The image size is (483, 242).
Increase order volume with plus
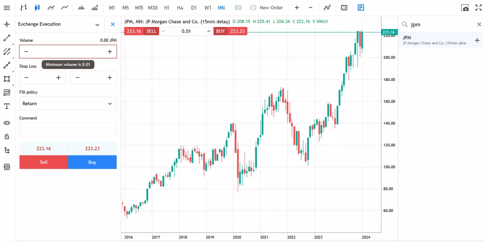coord(110,52)
